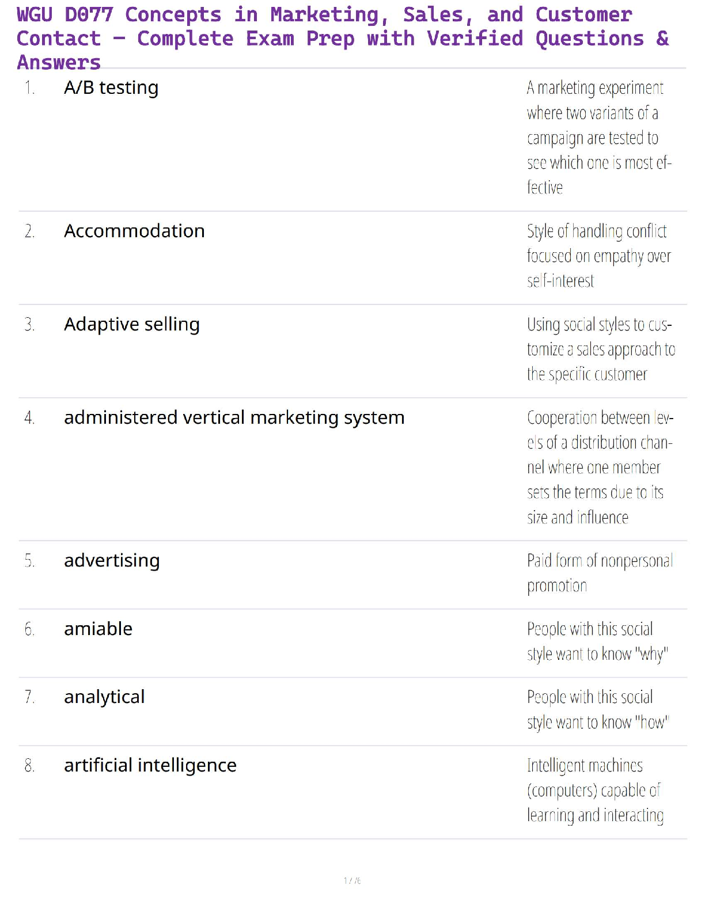Click the "Intelligent machines" definition text
This screenshot has width=705, height=912.
pos(594,790)
